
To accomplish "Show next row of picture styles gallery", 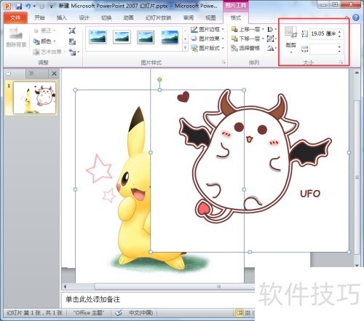I will click(185, 39).
